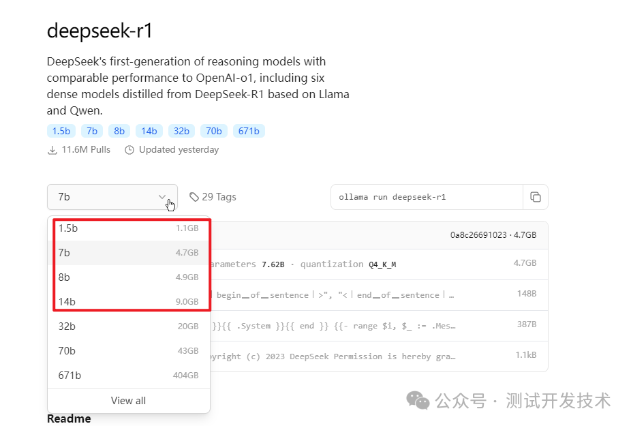Click the download icon next to 11.6M Pulls
The width and height of the screenshot is (631, 426).
click(x=52, y=149)
